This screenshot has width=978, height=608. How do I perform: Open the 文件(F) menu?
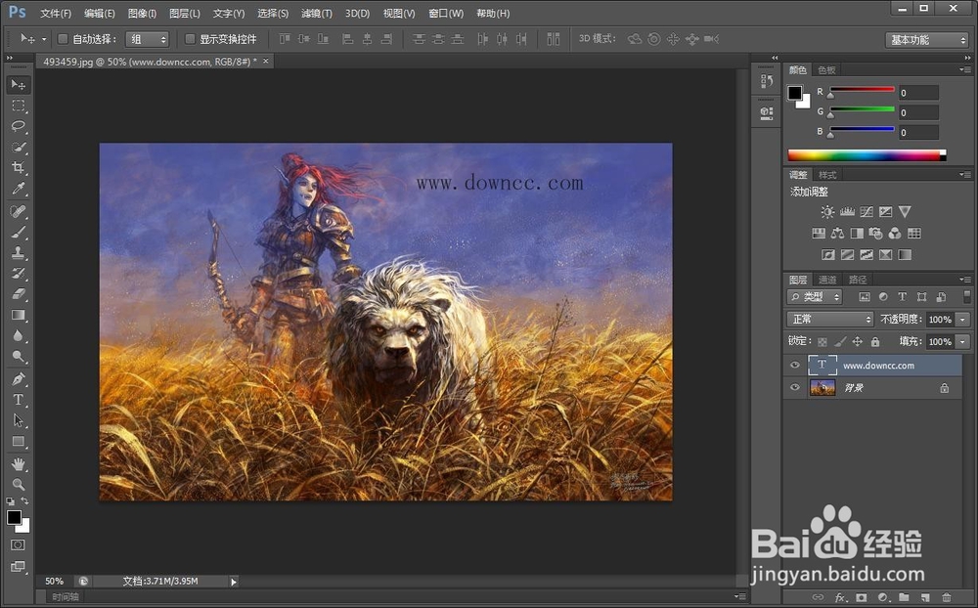pos(56,13)
